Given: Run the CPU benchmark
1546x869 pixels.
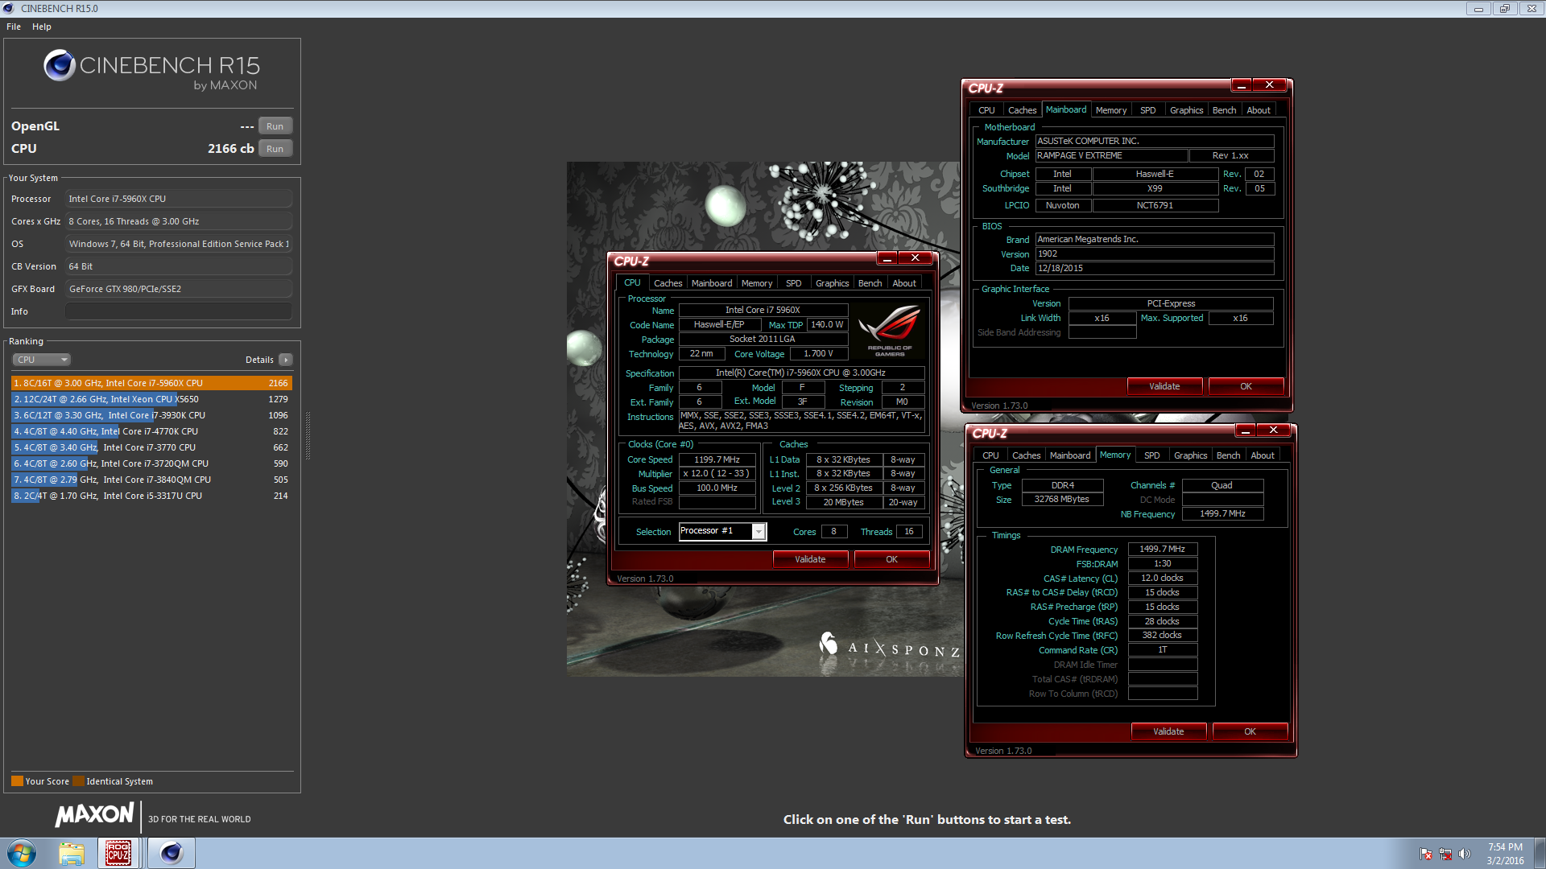Looking at the screenshot, I should (x=275, y=149).
